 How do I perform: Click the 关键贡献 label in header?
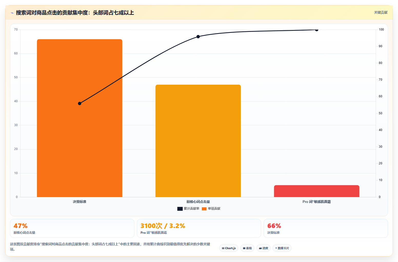coord(381,12)
